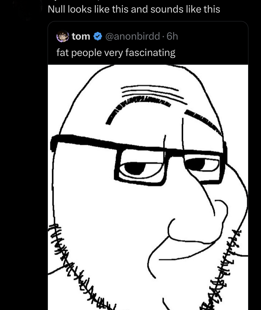Open tom's profile avatar picture

[x=63, y=36]
